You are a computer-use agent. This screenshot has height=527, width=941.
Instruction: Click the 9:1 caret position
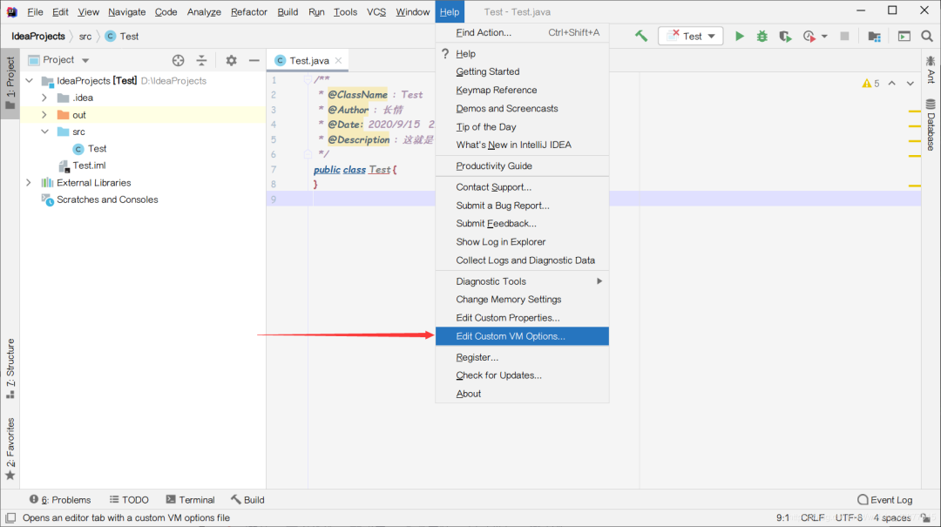click(782, 517)
